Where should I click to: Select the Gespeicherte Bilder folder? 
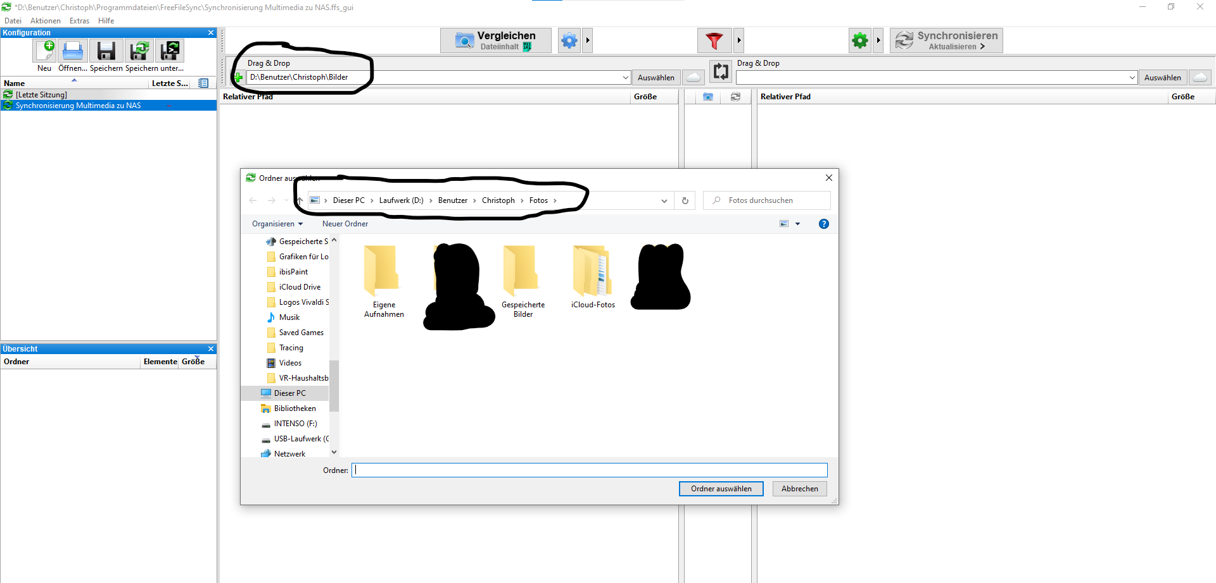pyautogui.click(x=523, y=282)
